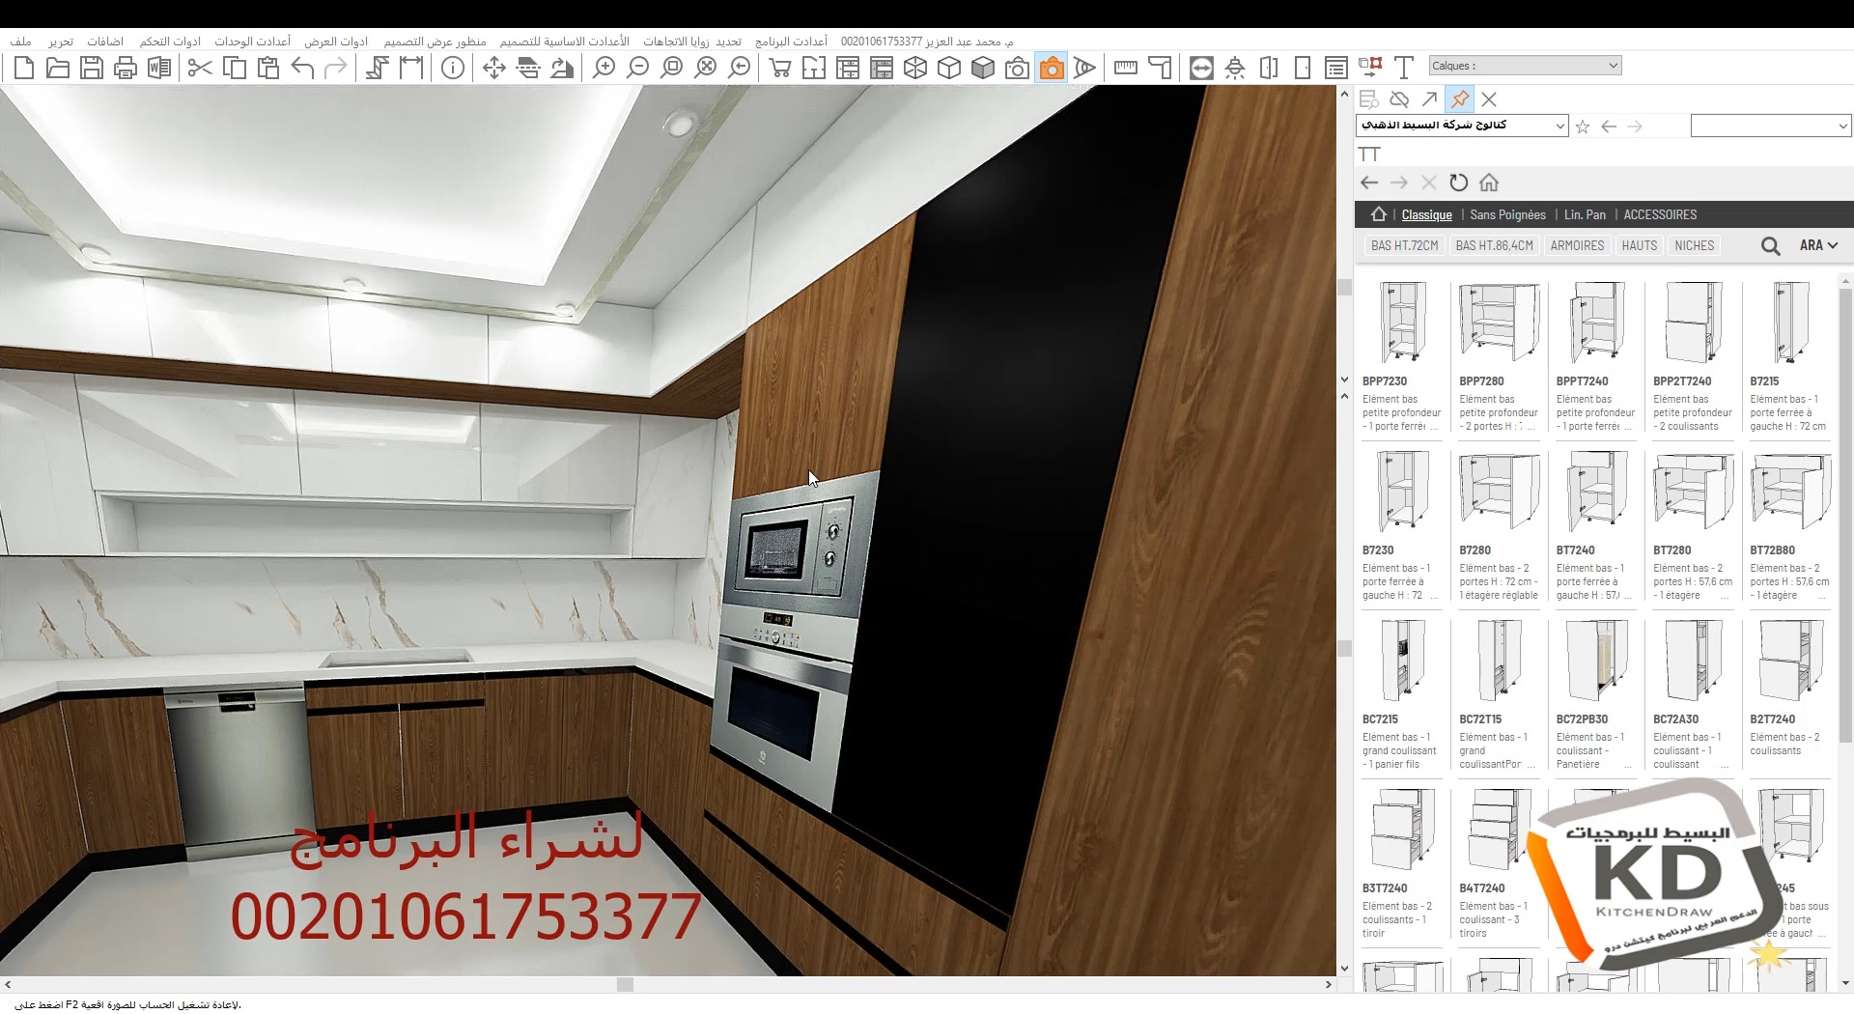The image size is (1854, 1014).
Task: Select the Text tool
Action: point(1404,68)
